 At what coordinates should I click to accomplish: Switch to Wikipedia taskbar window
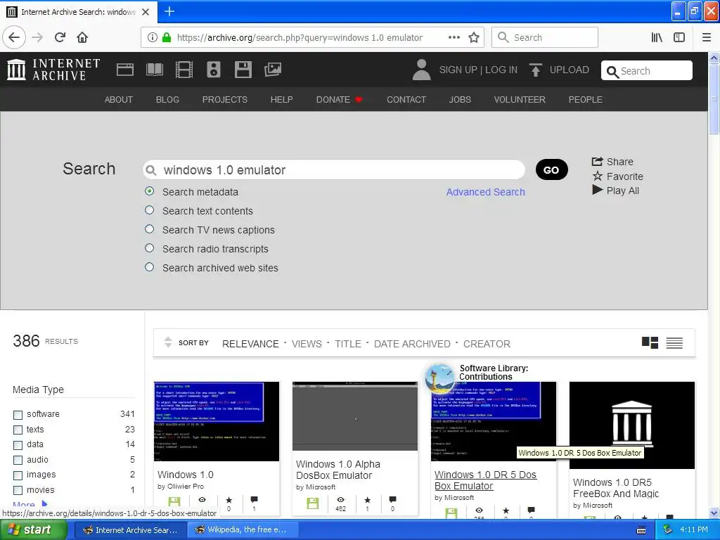click(243, 530)
